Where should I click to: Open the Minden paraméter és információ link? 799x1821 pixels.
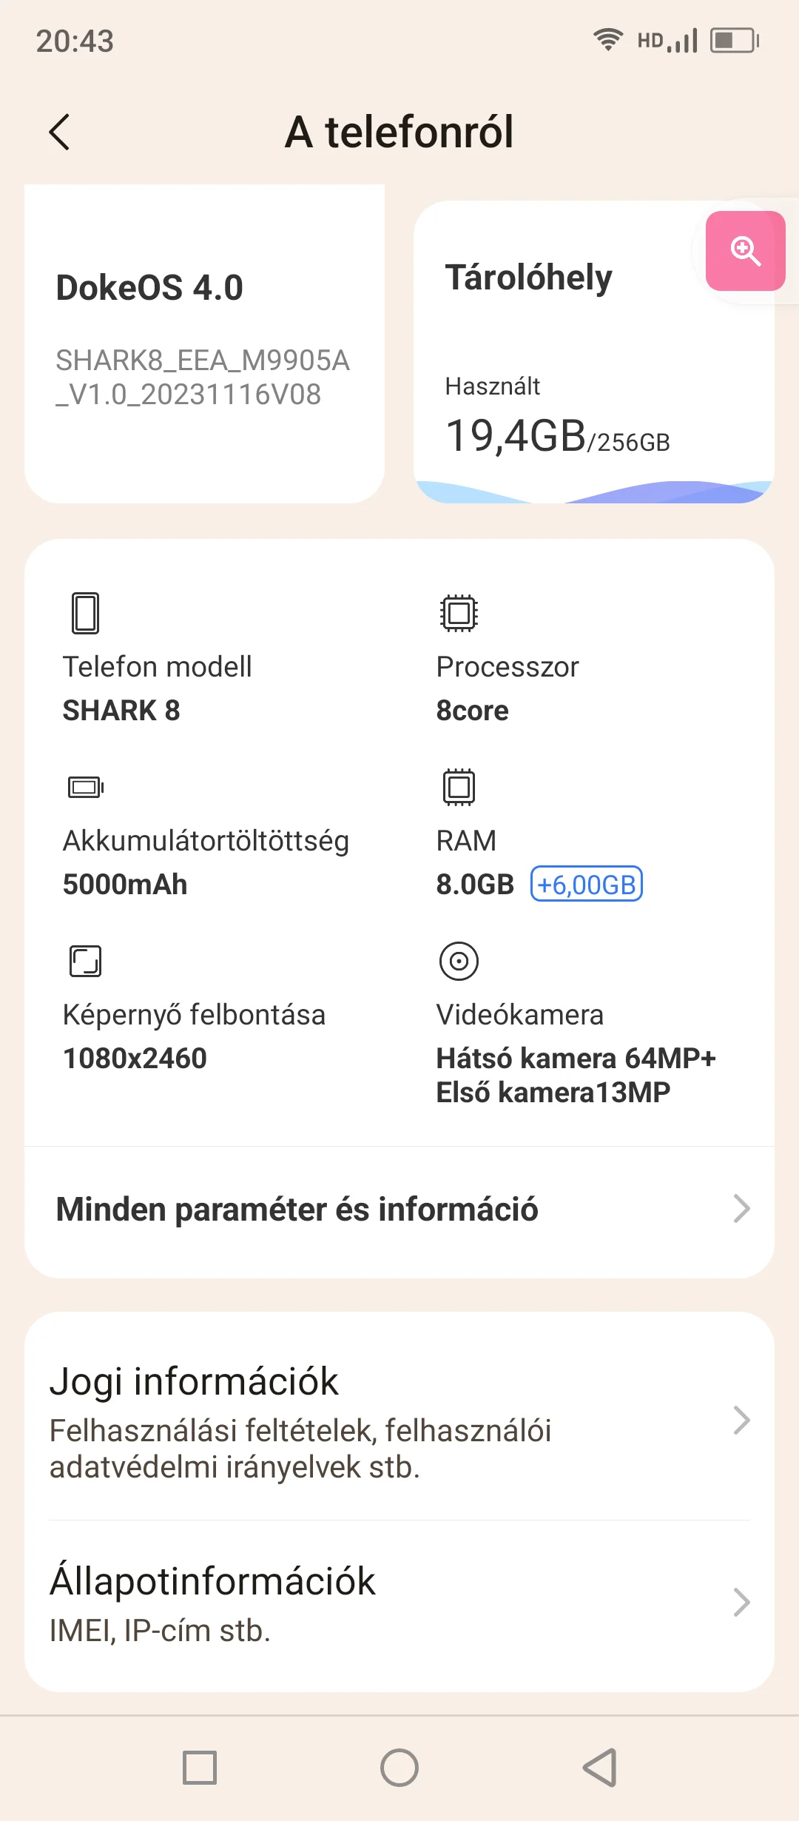pyautogui.click(x=297, y=1210)
